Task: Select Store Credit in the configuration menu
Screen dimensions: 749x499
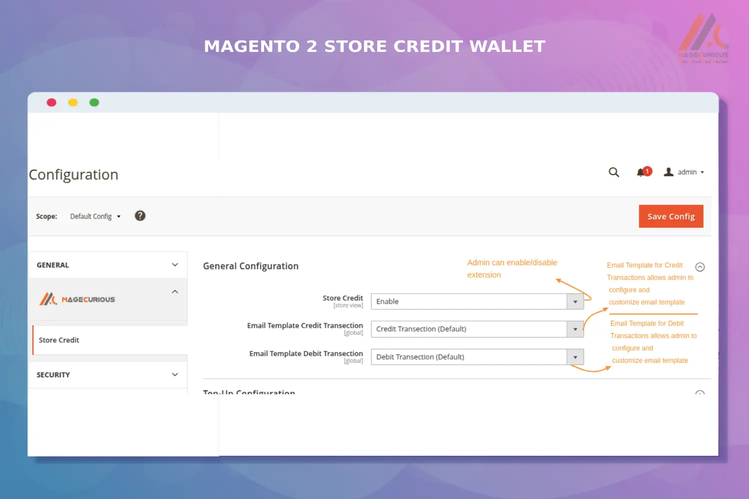Action: (x=59, y=340)
